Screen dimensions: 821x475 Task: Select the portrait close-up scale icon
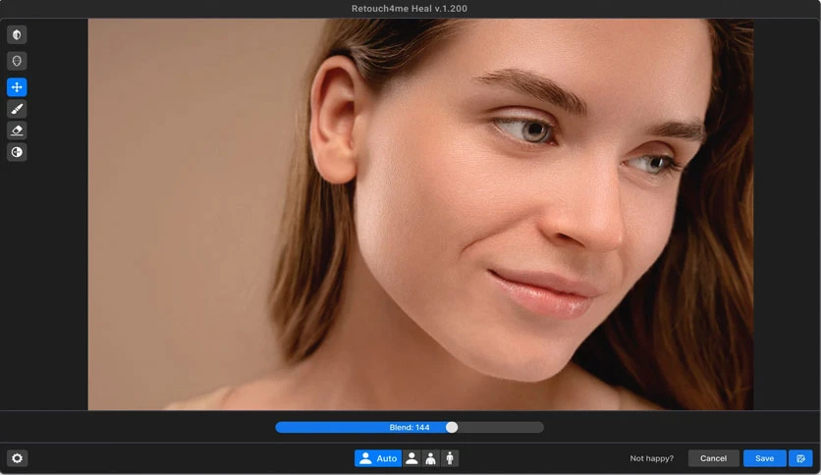412,458
